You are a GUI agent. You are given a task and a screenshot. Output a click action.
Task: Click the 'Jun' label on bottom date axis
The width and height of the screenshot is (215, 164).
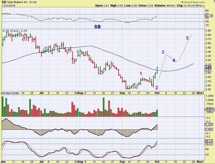pyautogui.click(x=3, y=162)
